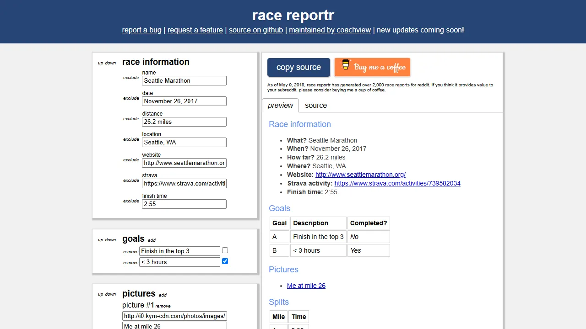Open the Strava activity link in the preview
The image size is (586, 329).
point(397,183)
